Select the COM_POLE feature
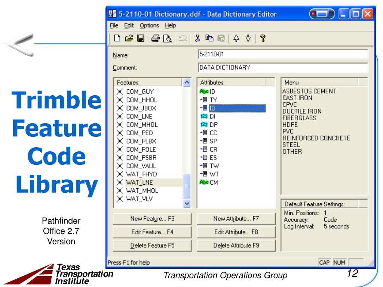Screen dimensions: 383x287 click(x=141, y=149)
